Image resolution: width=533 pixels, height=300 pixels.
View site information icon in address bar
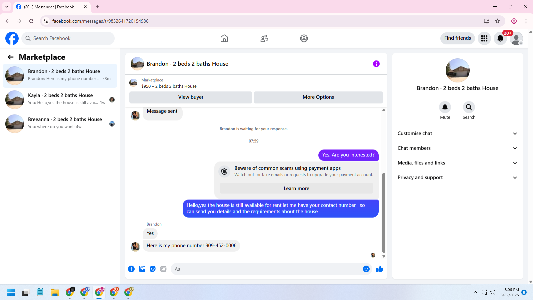tap(46, 21)
